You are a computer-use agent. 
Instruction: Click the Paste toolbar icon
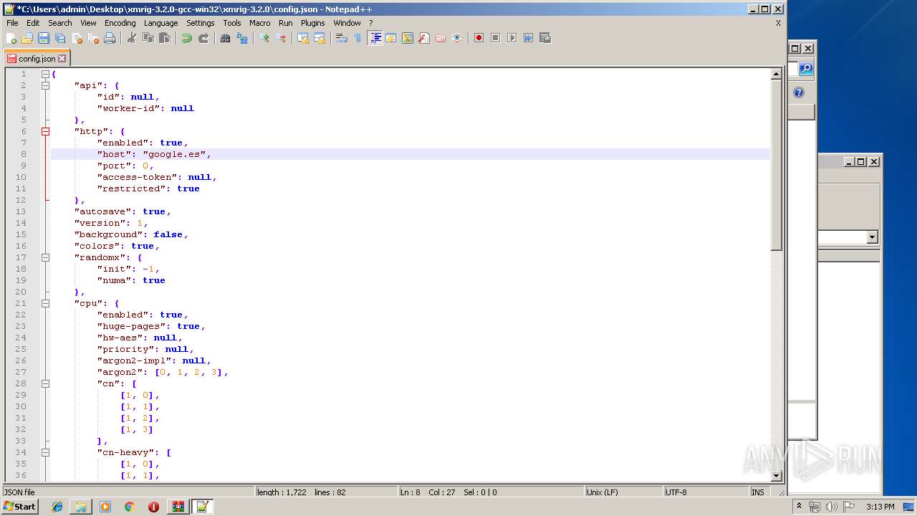pyautogui.click(x=164, y=38)
